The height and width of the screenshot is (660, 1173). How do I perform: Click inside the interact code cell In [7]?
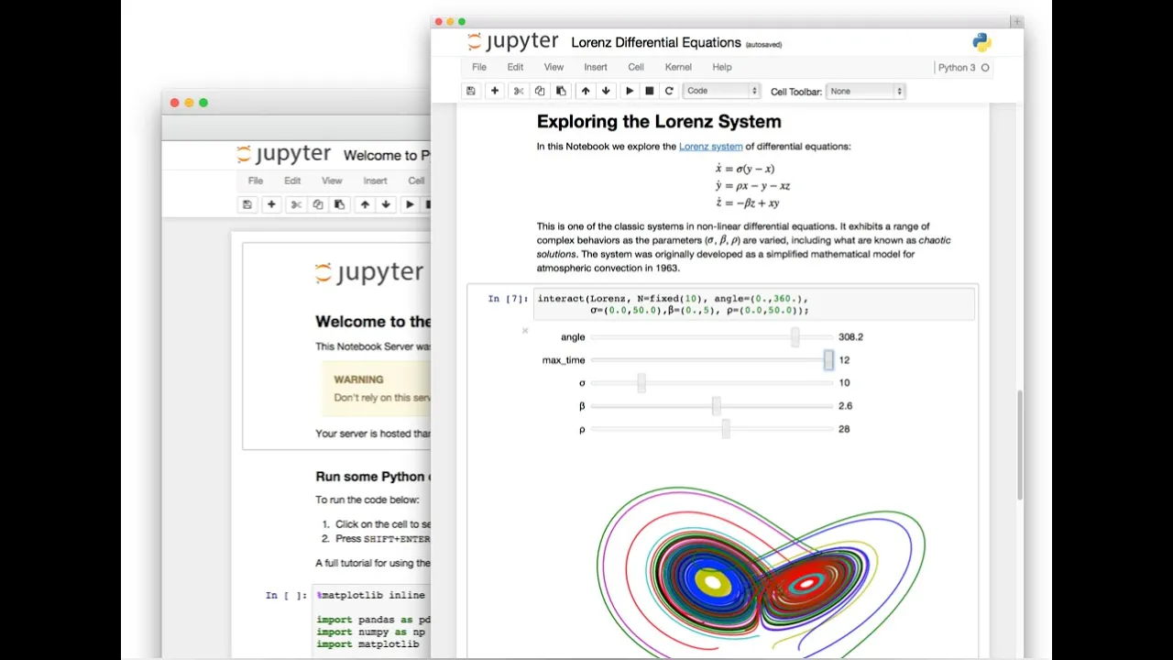[x=753, y=304]
